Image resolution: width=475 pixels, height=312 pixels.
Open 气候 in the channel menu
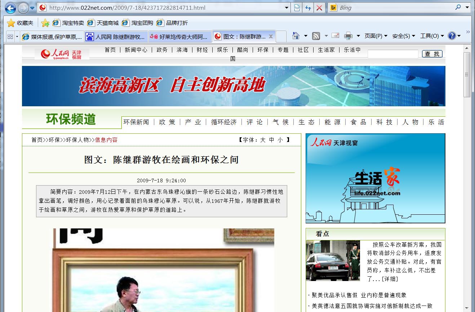pyautogui.click(x=281, y=122)
